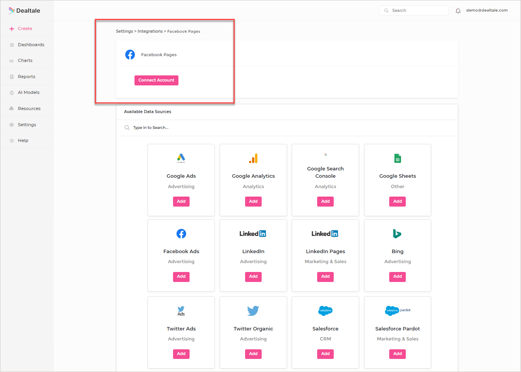Viewport: 521px width, 372px height.
Task: Click the Twitter Ads logo
Action: point(181,311)
